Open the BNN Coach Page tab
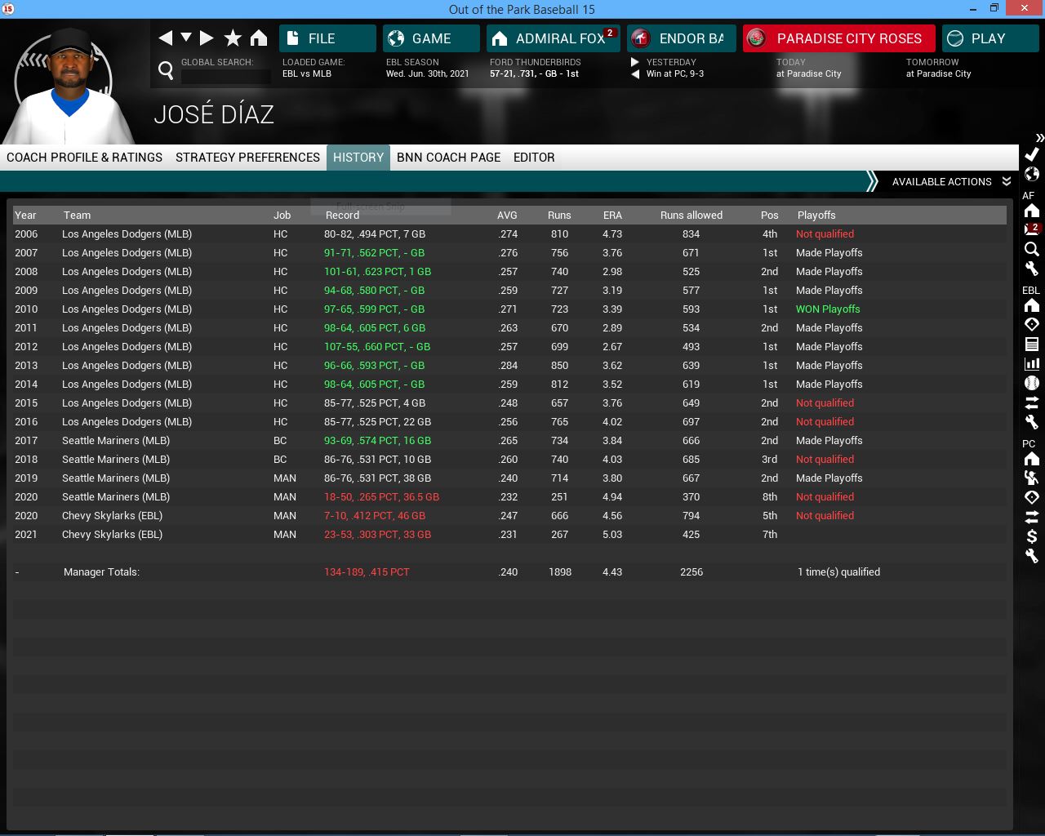 (448, 158)
